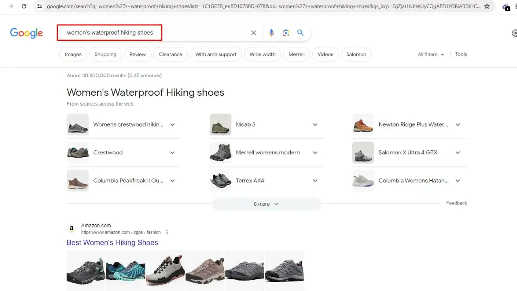517x291 pixels.
Task: Click amazon.com URL breadcrumb
Action: [121, 232]
